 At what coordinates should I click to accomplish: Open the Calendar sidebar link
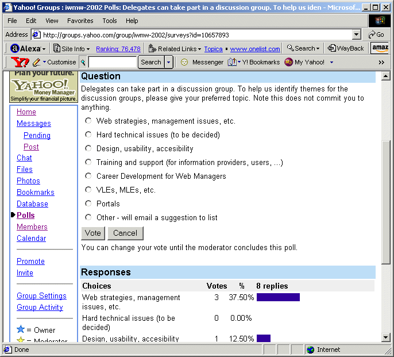32,238
